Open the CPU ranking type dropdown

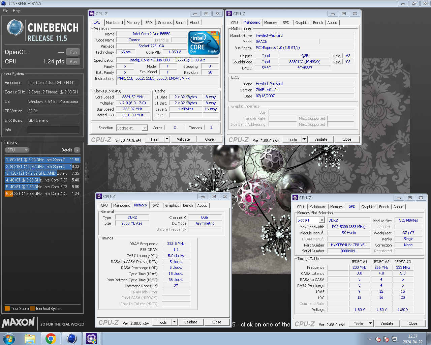[17, 150]
